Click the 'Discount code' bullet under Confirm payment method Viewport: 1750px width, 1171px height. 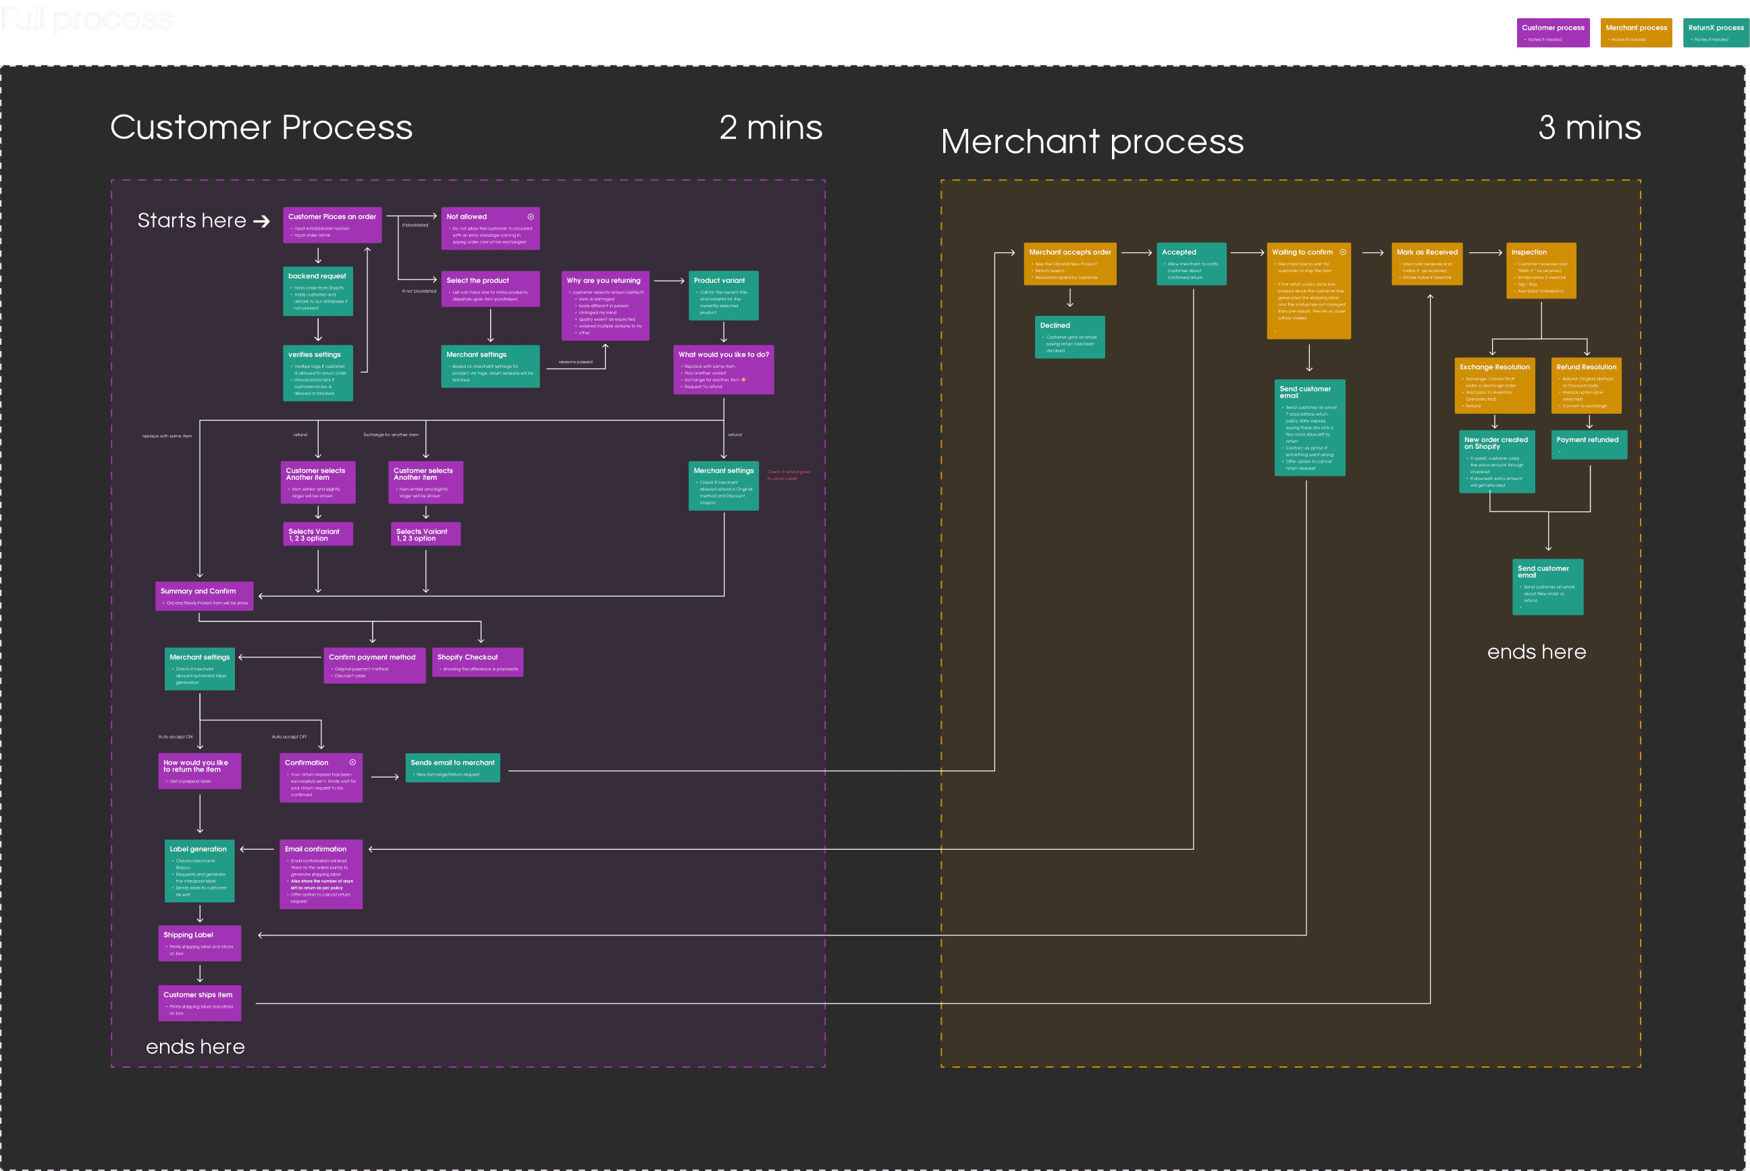coord(350,676)
